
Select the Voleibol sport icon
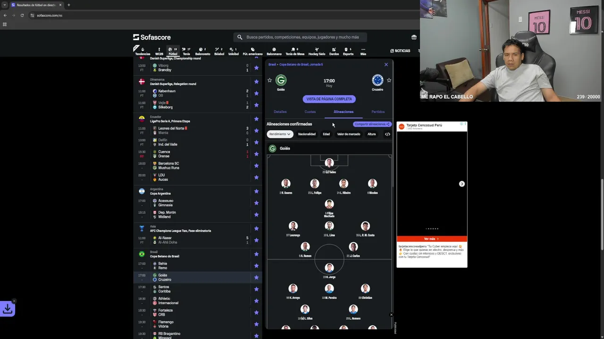[233, 51]
